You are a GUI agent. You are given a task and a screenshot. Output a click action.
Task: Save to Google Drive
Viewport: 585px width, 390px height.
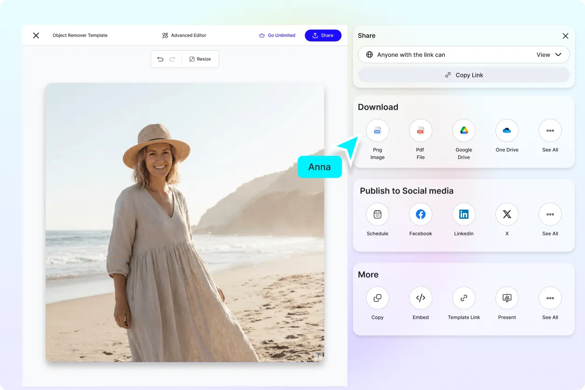(463, 130)
